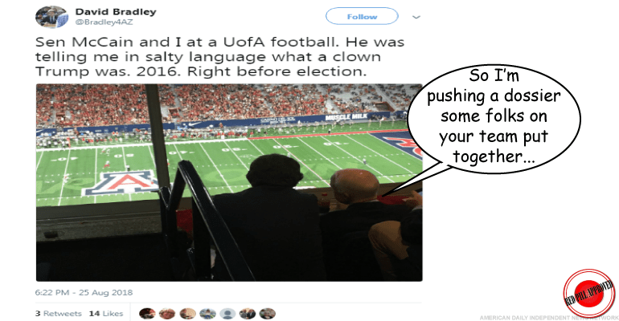619x321 pixels.
Task: Open the sixth liker avatar
Action: pos(248,314)
